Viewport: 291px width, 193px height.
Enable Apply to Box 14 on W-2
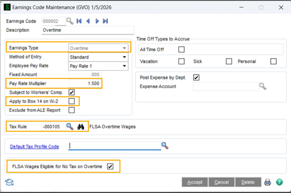(72, 101)
